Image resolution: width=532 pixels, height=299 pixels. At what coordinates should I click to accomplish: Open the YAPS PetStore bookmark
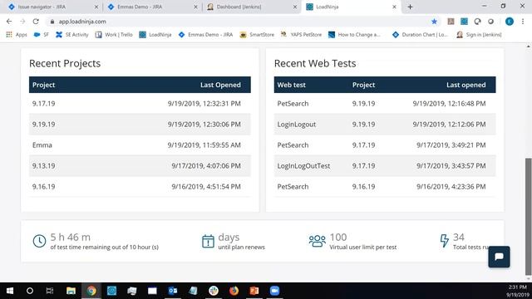pos(301,35)
